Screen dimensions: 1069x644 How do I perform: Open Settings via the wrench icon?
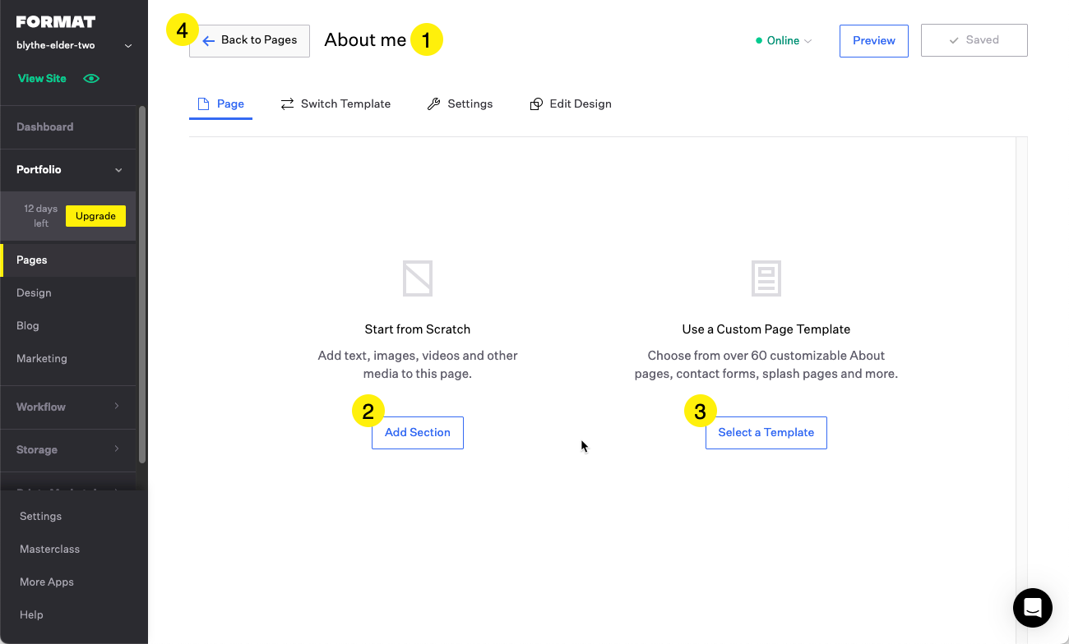click(434, 103)
